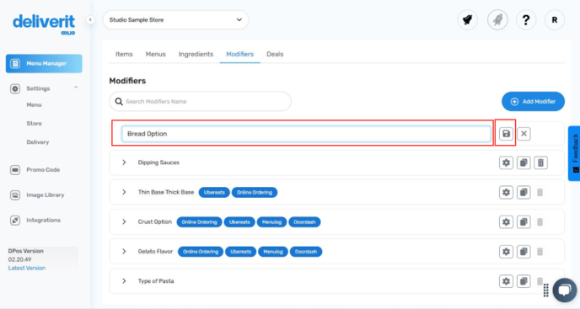Click trash icon for Gelato Flavor

pyautogui.click(x=540, y=252)
